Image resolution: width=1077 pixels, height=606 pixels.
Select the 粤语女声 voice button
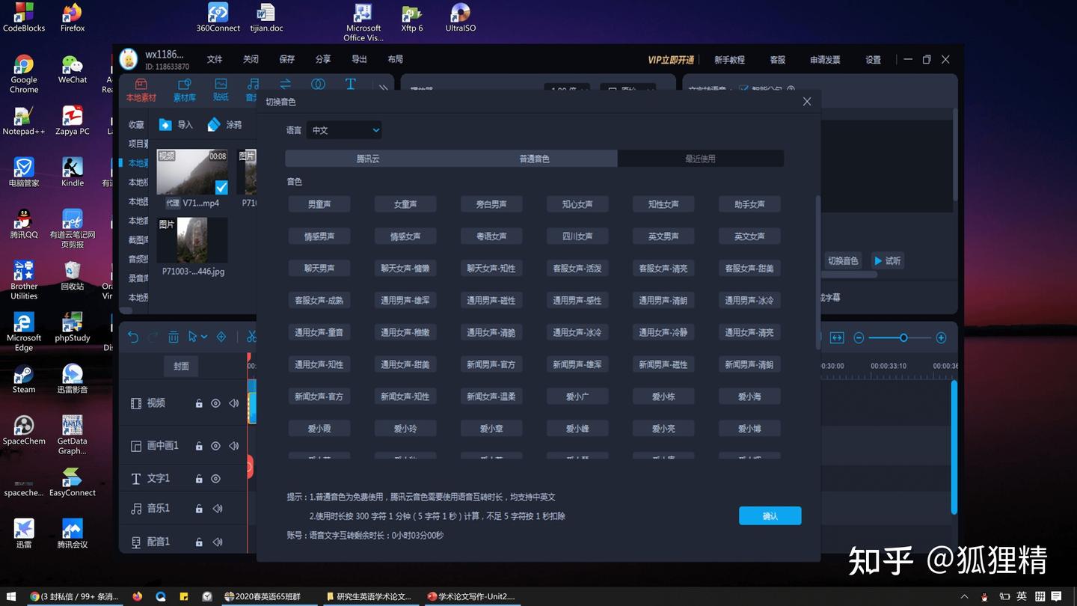point(491,236)
